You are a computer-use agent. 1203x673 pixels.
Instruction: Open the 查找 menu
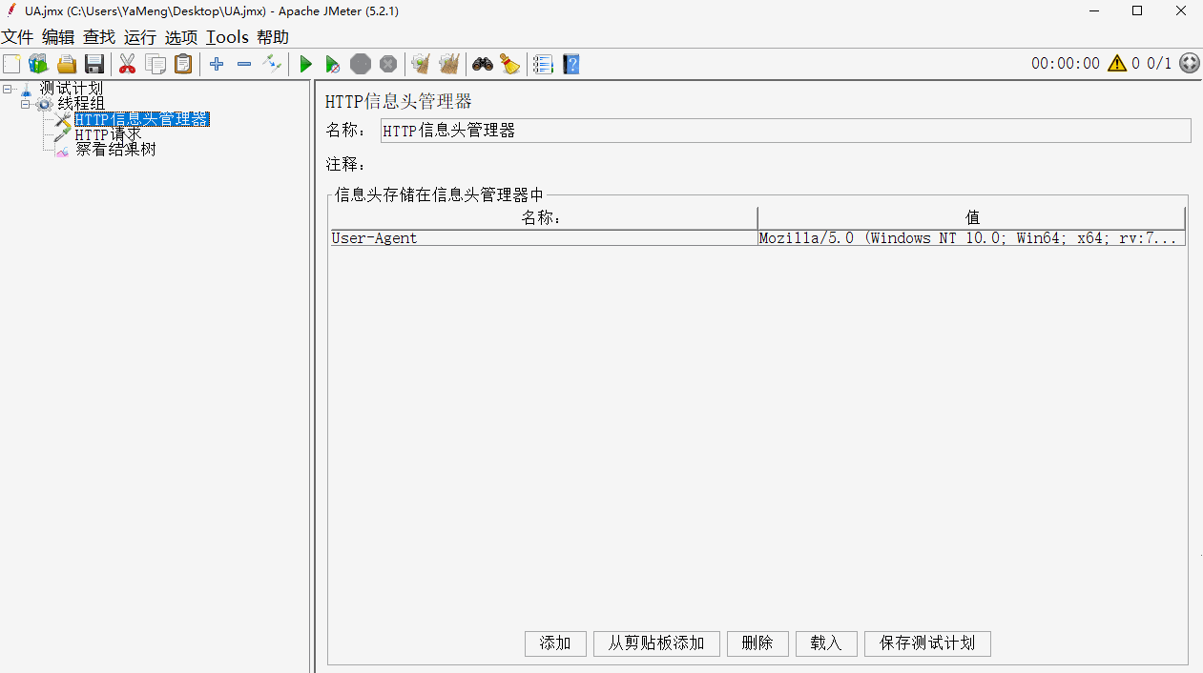(99, 37)
